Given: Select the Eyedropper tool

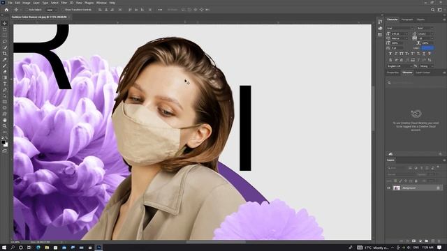Looking at the screenshot, I should (5, 59).
